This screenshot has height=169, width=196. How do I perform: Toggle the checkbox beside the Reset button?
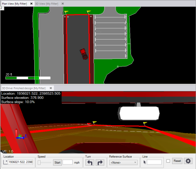coord(168,161)
